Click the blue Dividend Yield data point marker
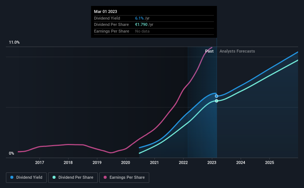Screen dimensions: 304x188 pos(217,96)
